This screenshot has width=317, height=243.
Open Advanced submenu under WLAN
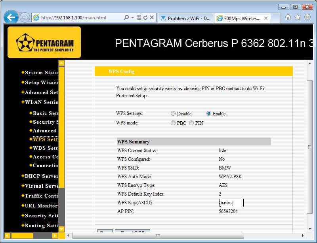coord(44,131)
